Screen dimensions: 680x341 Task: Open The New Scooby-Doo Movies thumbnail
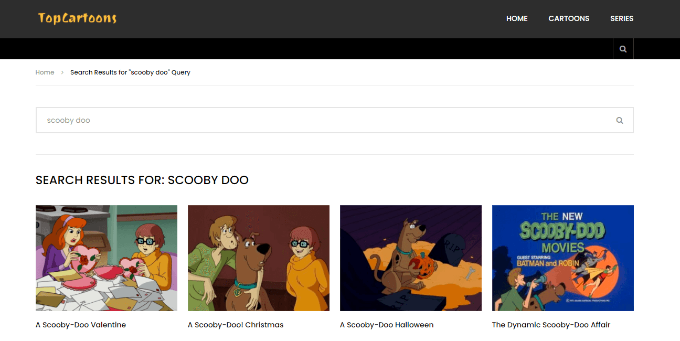(x=563, y=258)
